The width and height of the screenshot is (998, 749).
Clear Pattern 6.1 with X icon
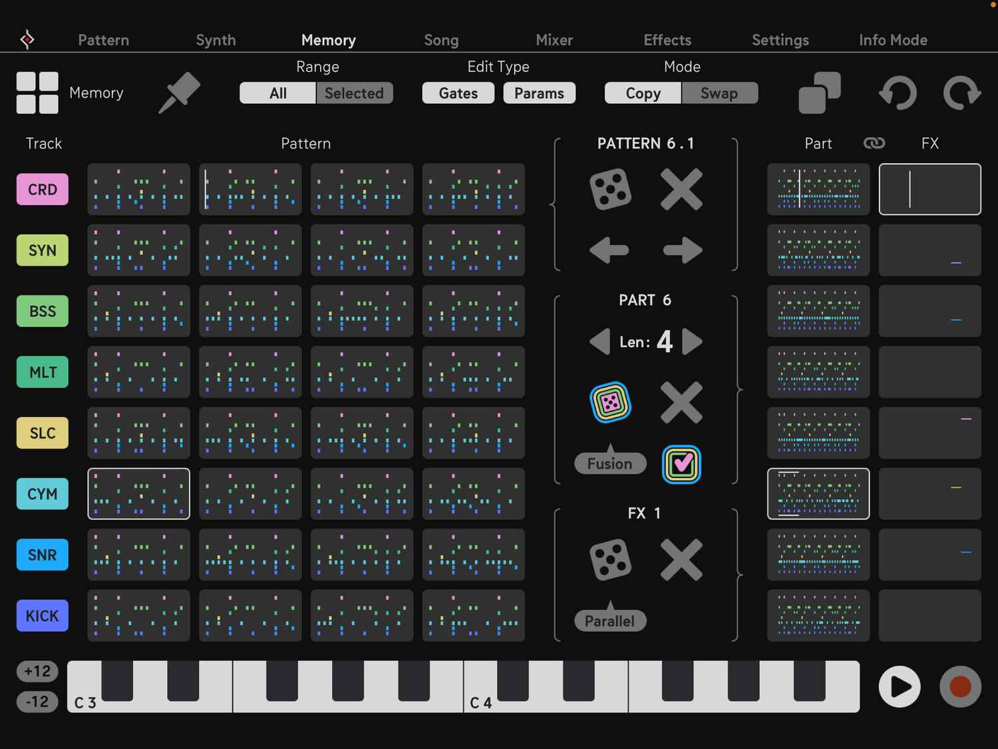[x=681, y=189]
